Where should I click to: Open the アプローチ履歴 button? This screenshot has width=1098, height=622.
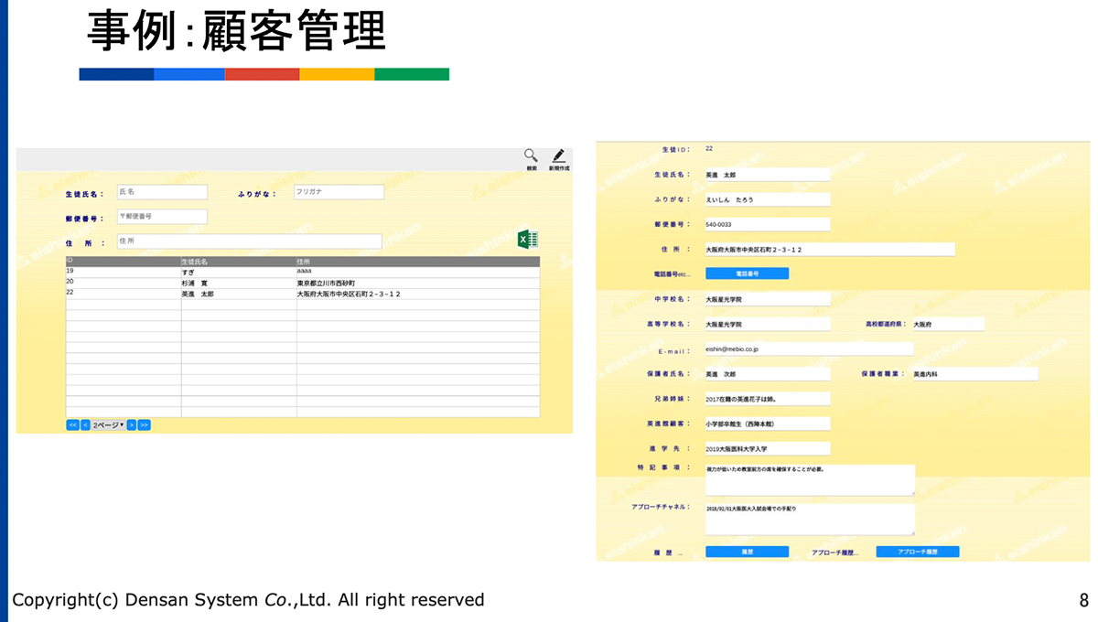tap(918, 551)
